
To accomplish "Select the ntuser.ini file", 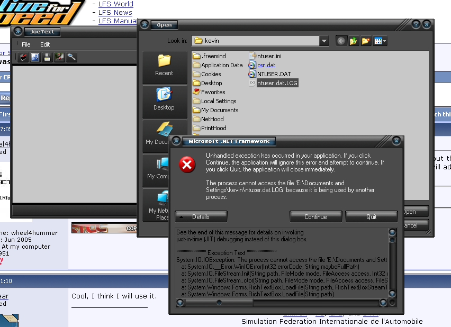I will tap(265, 56).
